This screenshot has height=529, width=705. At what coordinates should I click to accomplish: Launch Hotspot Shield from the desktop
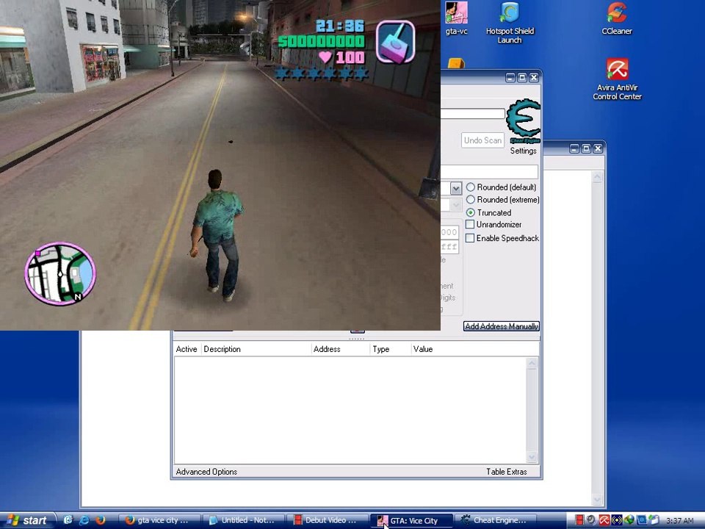[x=510, y=23]
